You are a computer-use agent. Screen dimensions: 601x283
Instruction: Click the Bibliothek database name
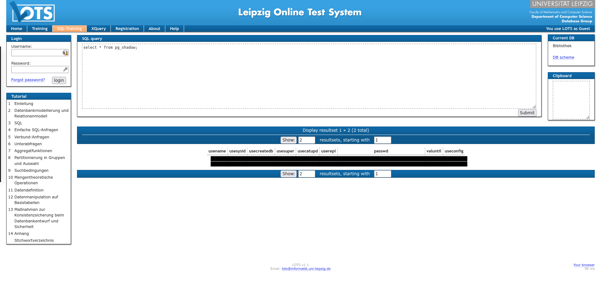point(562,46)
